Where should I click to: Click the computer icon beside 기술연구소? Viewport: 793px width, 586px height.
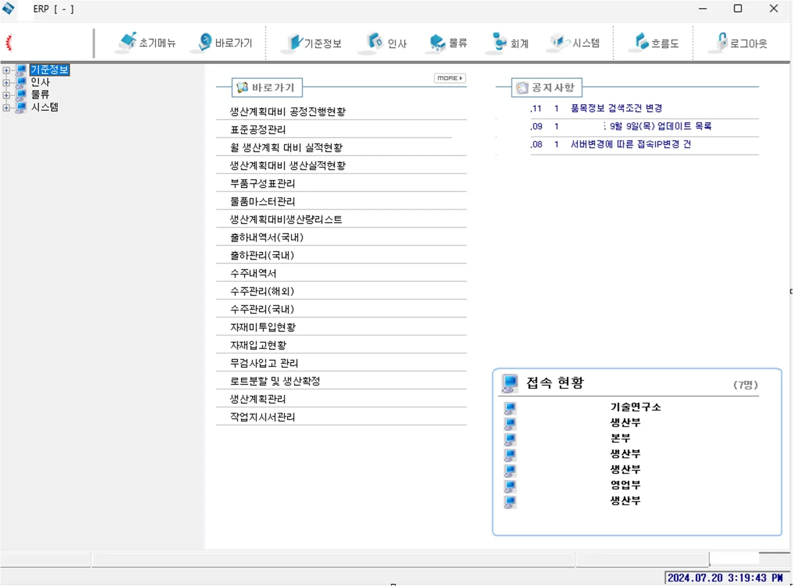(x=510, y=408)
